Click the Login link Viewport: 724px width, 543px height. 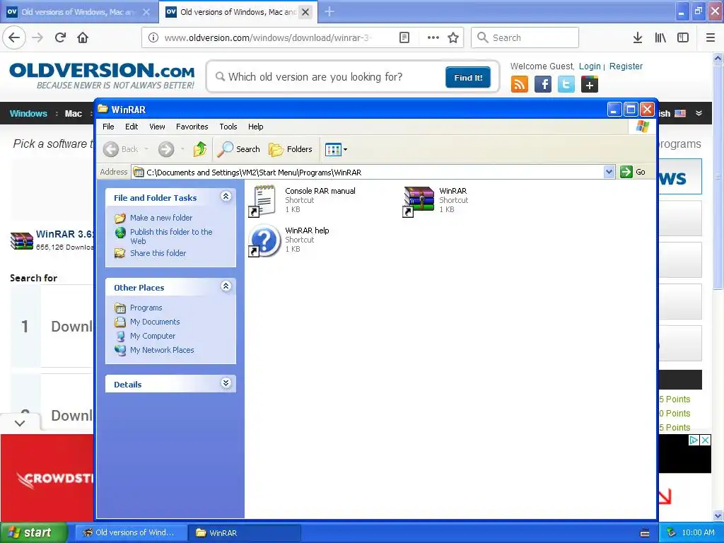(590, 66)
